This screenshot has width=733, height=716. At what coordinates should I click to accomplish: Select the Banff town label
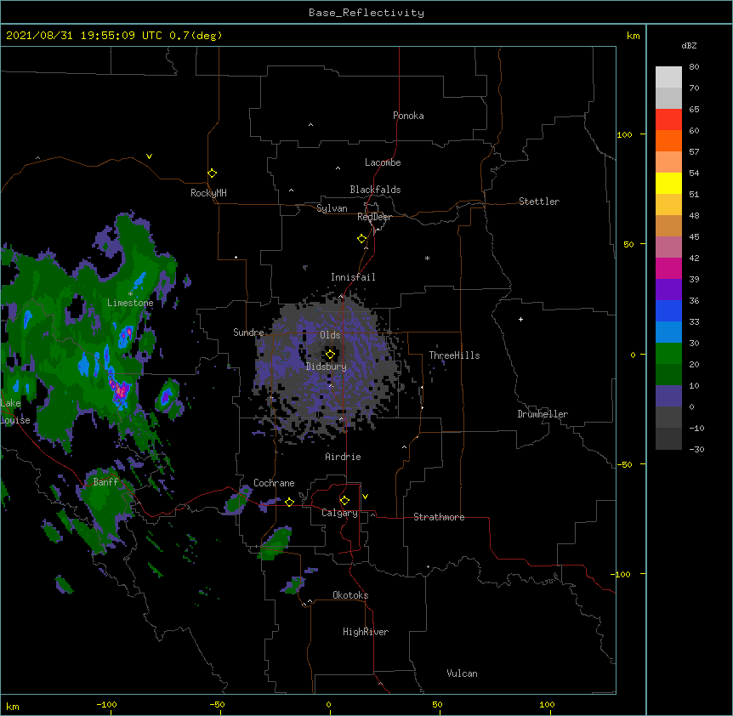click(105, 482)
